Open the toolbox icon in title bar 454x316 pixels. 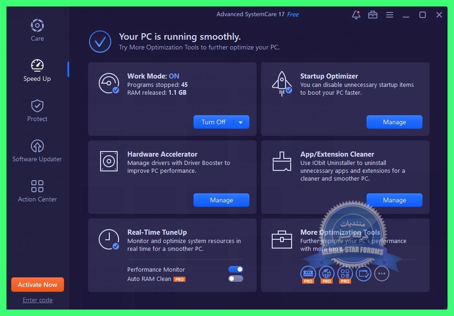coord(373,14)
